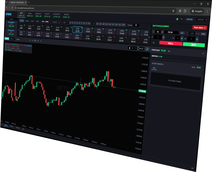The image size is (212, 172).
Task: Toggle SL points unit button
Action: [163, 37]
